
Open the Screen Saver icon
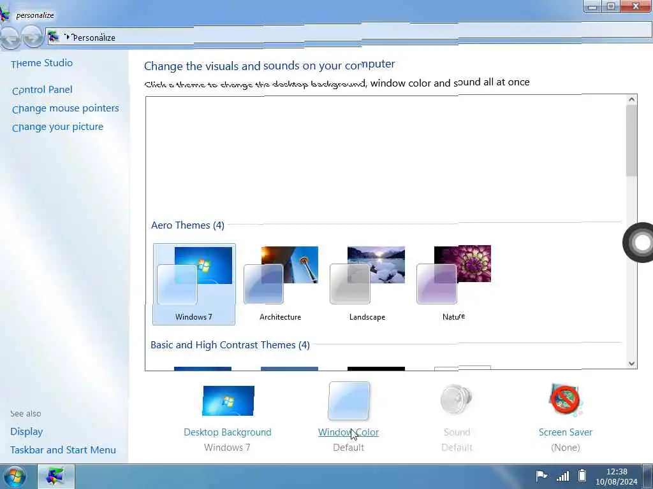coord(566,400)
